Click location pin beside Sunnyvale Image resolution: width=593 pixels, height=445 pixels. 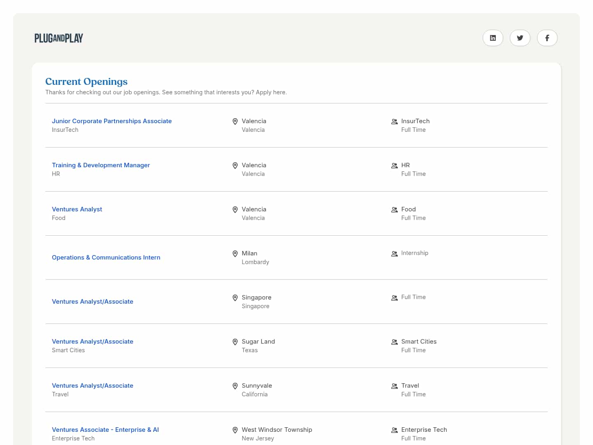(x=235, y=386)
